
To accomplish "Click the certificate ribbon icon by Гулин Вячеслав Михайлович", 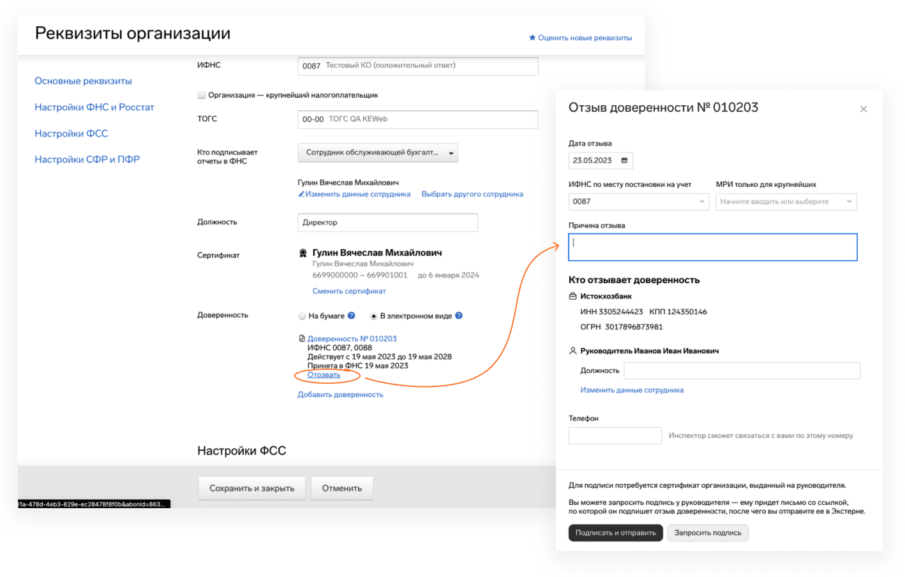I will coord(303,253).
